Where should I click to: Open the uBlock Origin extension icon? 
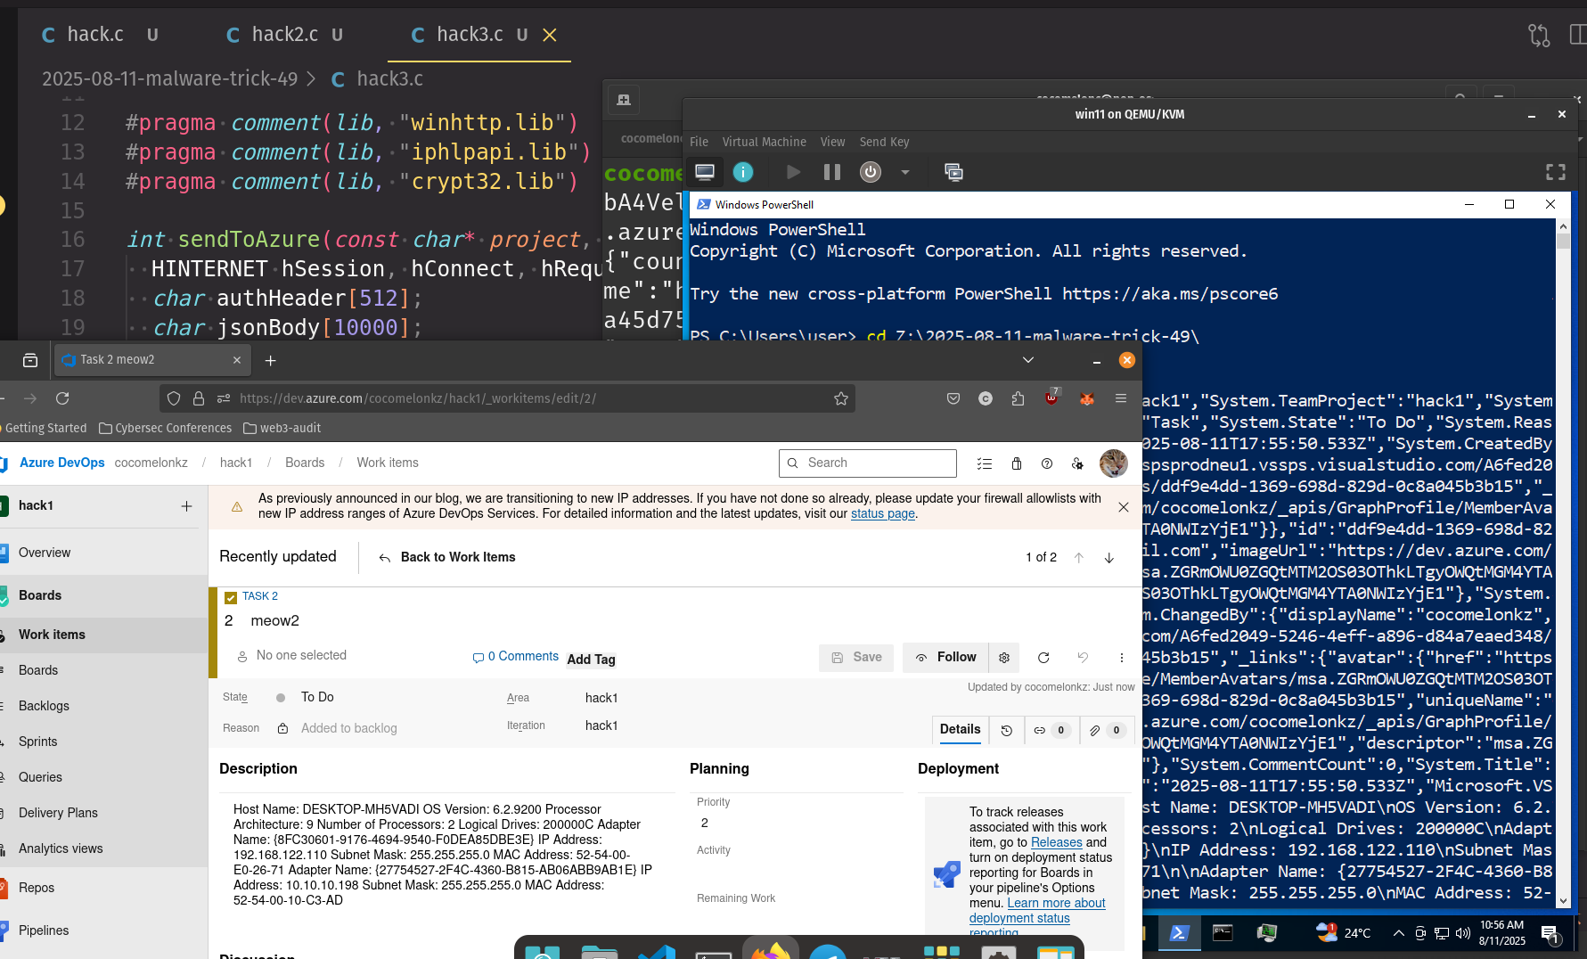(x=1052, y=398)
